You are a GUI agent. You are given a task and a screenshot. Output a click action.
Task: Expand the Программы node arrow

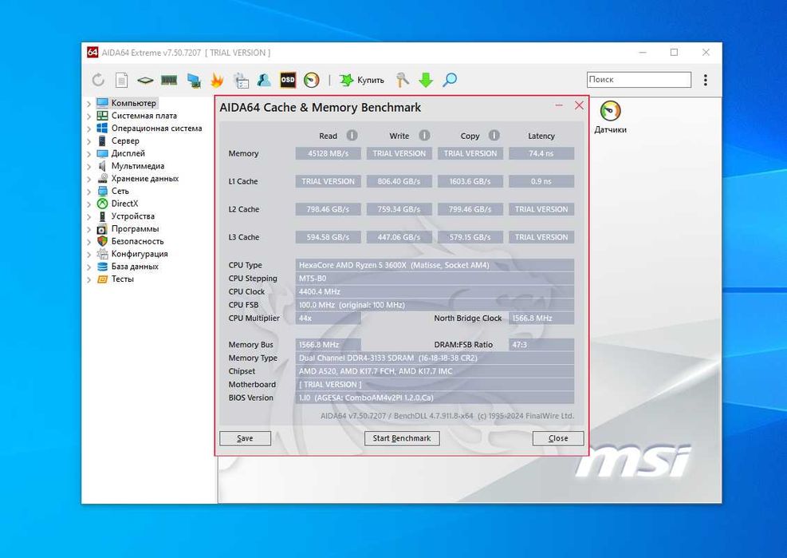89,229
